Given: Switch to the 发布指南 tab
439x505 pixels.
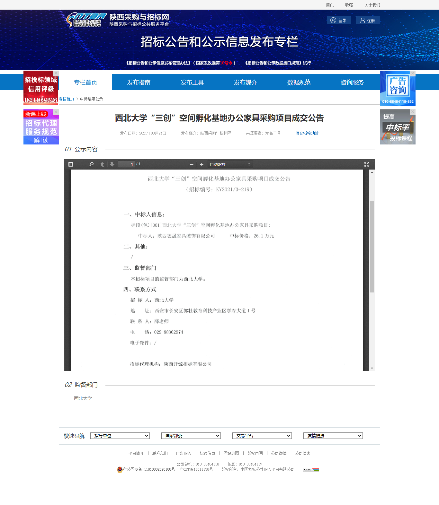Looking at the screenshot, I should pyautogui.click(x=139, y=83).
